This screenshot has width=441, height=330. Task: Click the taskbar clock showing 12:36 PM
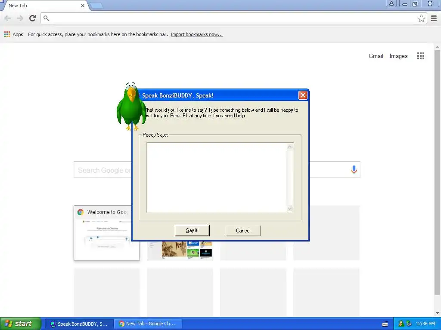pos(425,324)
